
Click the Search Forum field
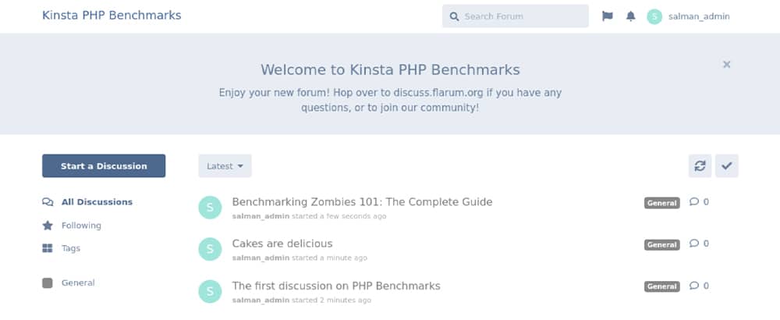coord(523,16)
